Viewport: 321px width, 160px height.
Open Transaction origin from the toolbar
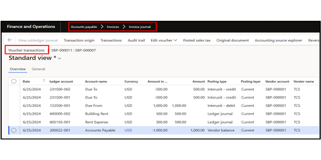click(x=79, y=40)
